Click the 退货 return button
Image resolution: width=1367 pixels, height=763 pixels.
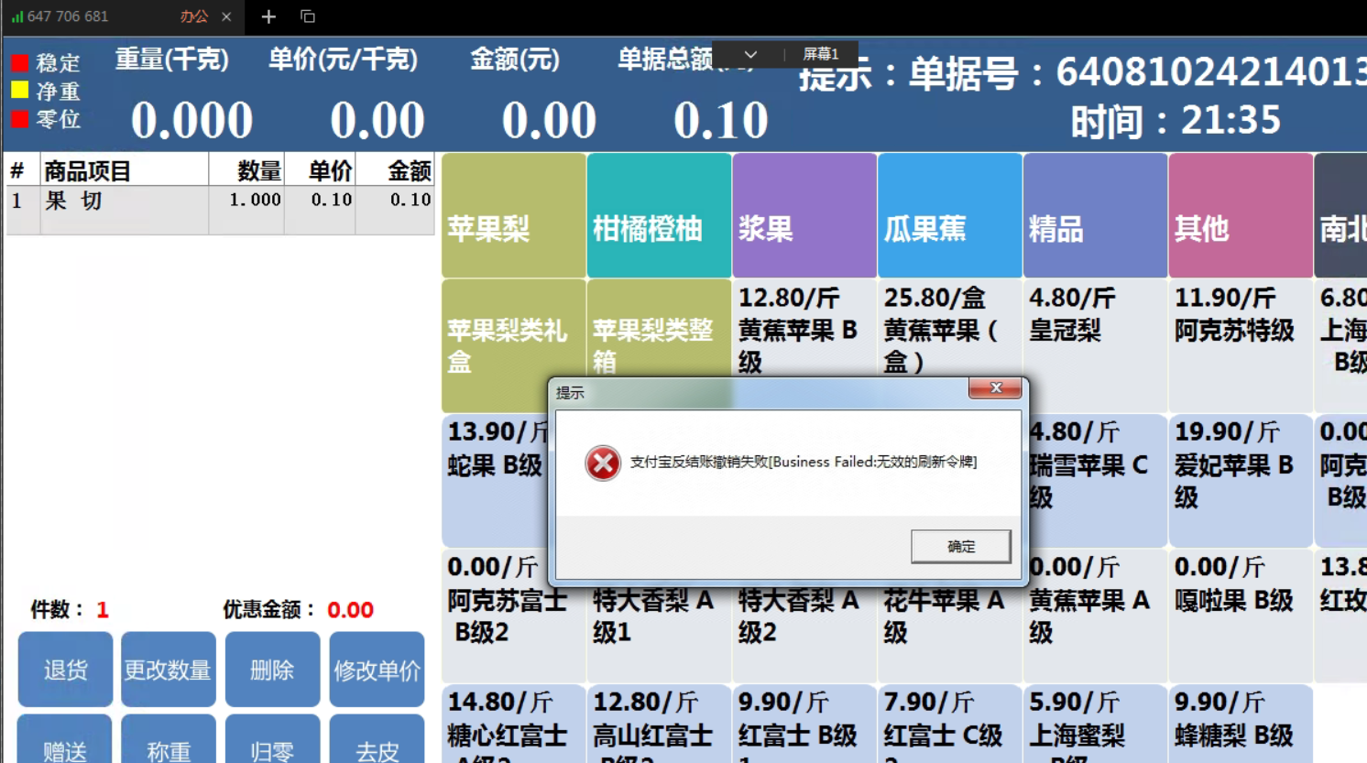pos(65,670)
